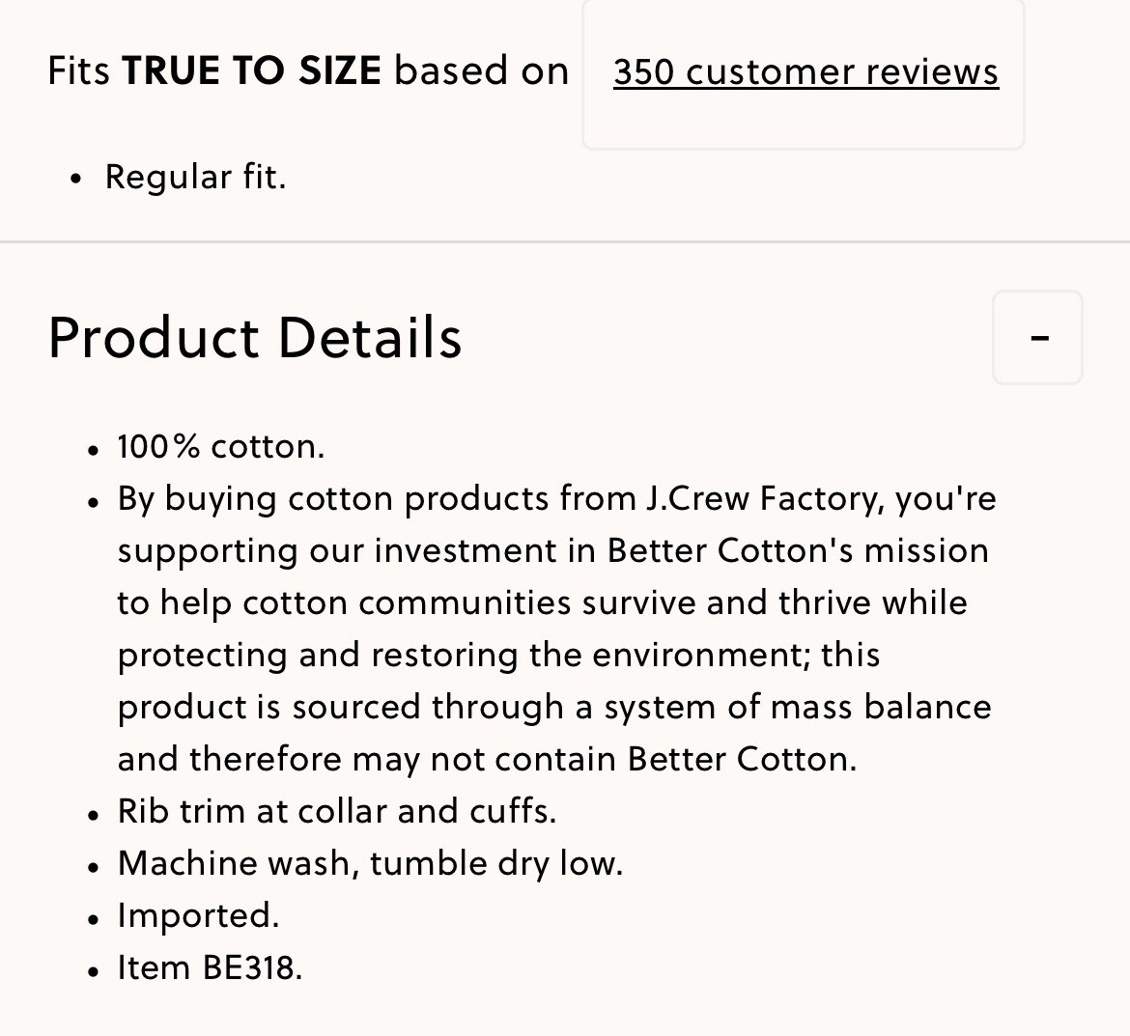The width and height of the screenshot is (1130, 1036).
Task: Click the Rib trim at collar and cuffs line
Action: pyautogui.click(x=337, y=811)
